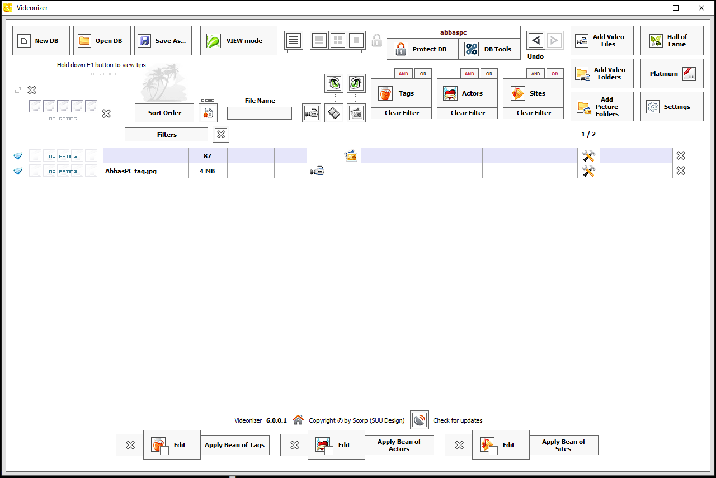Click the camcorder filter icon in toolbar
This screenshot has height=478, width=716.
pos(312,113)
